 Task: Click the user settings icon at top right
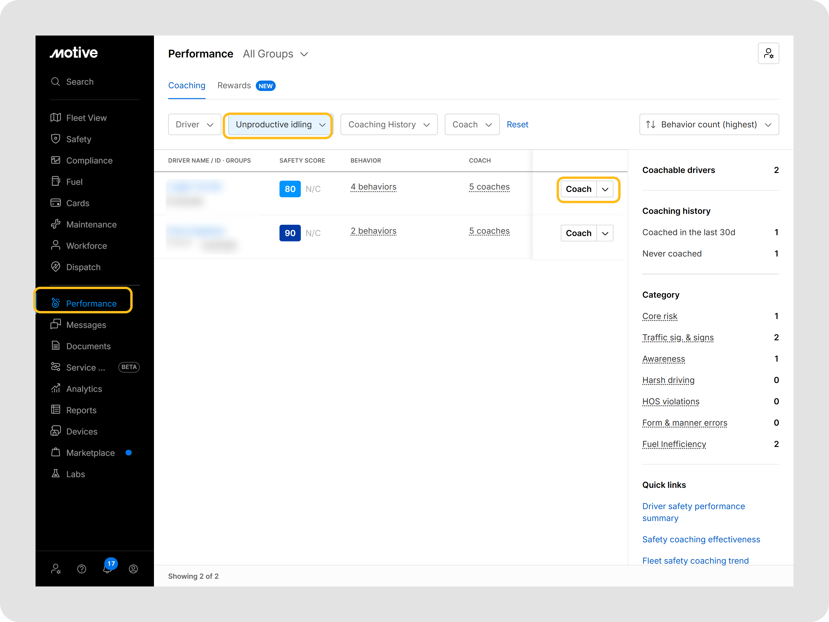(768, 53)
